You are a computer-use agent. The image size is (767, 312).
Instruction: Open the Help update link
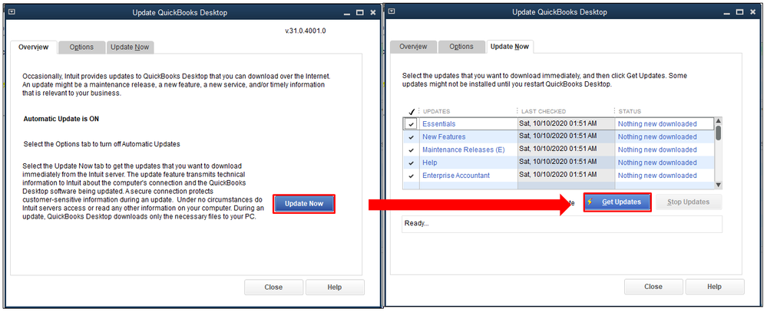click(429, 163)
